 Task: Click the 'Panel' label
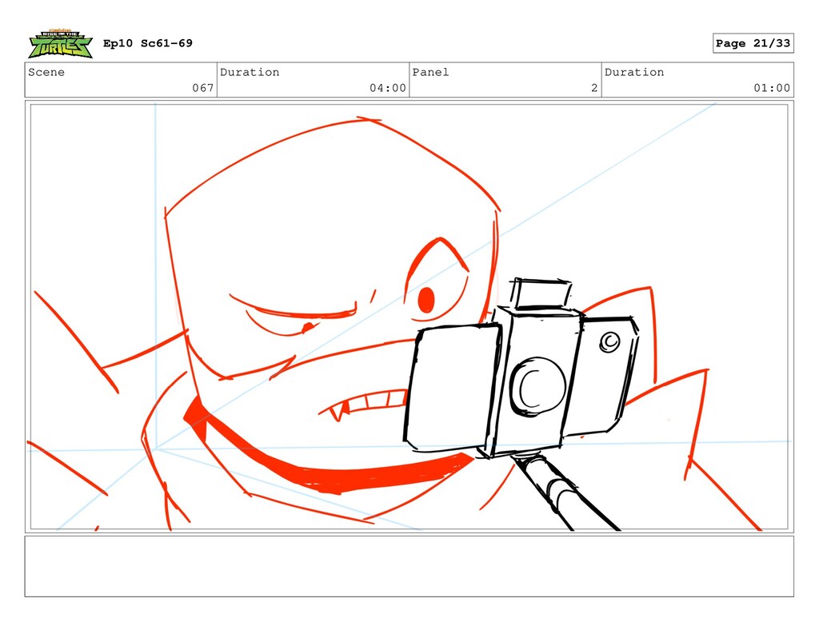pos(430,72)
